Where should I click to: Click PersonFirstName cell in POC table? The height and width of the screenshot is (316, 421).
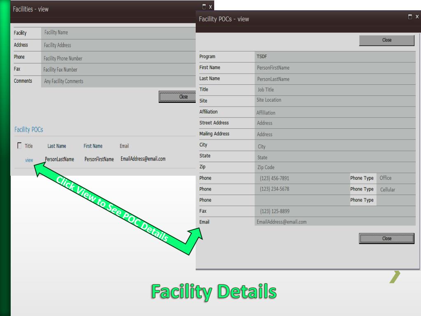tap(99, 159)
